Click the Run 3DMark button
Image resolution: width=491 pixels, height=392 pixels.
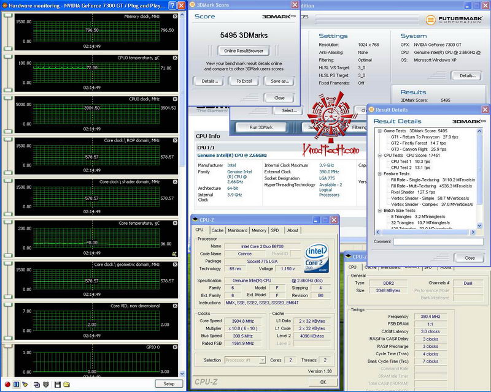pos(261,127)
